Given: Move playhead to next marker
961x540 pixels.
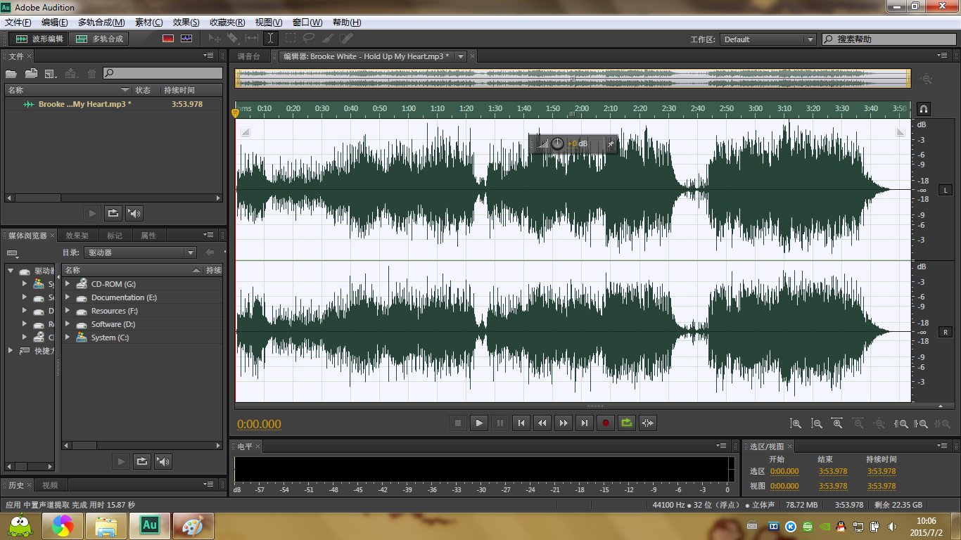Looking at the screenshot, I should [584, 423].
